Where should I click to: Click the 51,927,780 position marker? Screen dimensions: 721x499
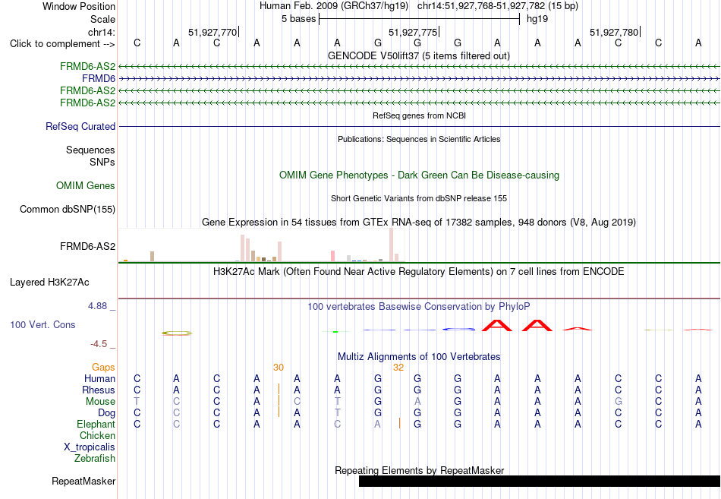(x=614, y=32)
